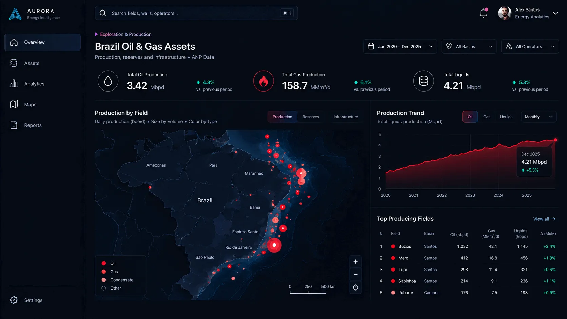
Task: Switch to Reserves map tab
Action: (x=311, y=117)
